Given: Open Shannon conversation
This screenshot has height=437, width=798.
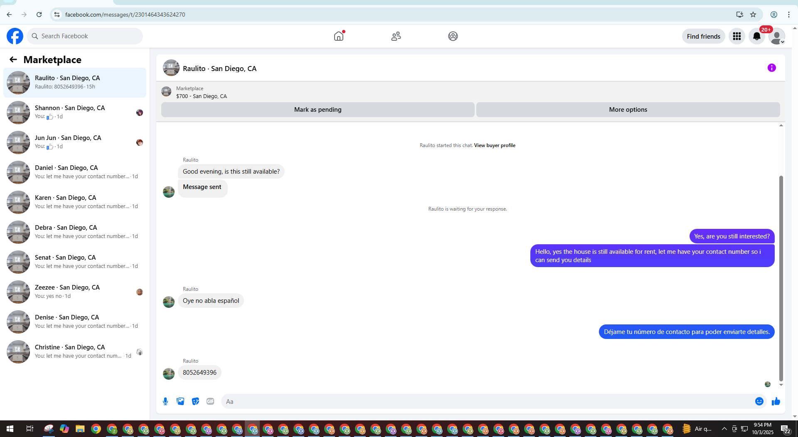Looking at the screenshot, I should coord(75,112).
